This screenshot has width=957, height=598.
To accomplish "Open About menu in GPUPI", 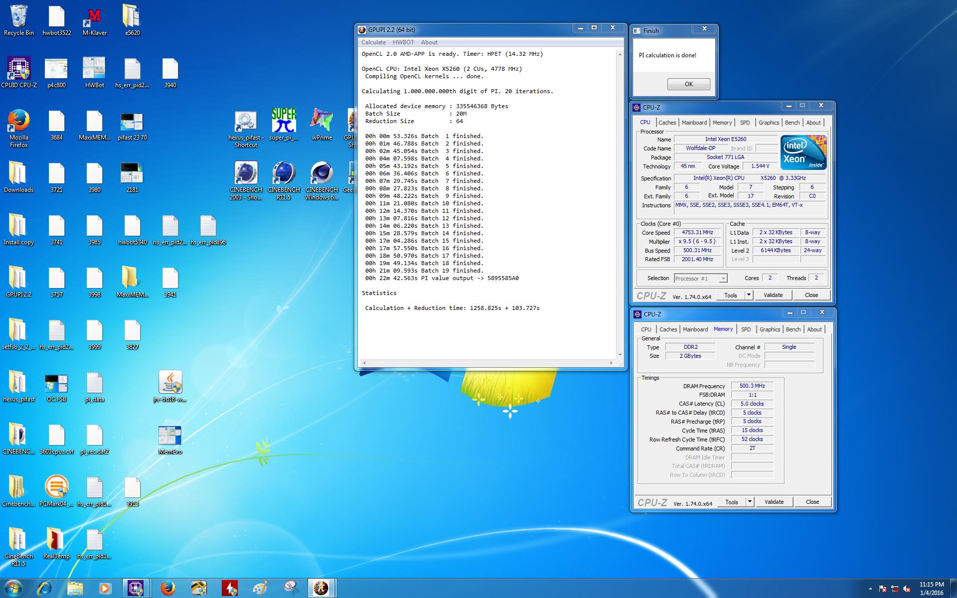I will pos(429,42).
